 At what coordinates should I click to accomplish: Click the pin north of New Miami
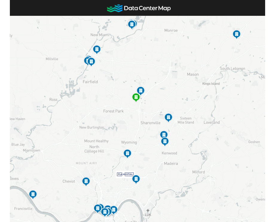point(132,24)
